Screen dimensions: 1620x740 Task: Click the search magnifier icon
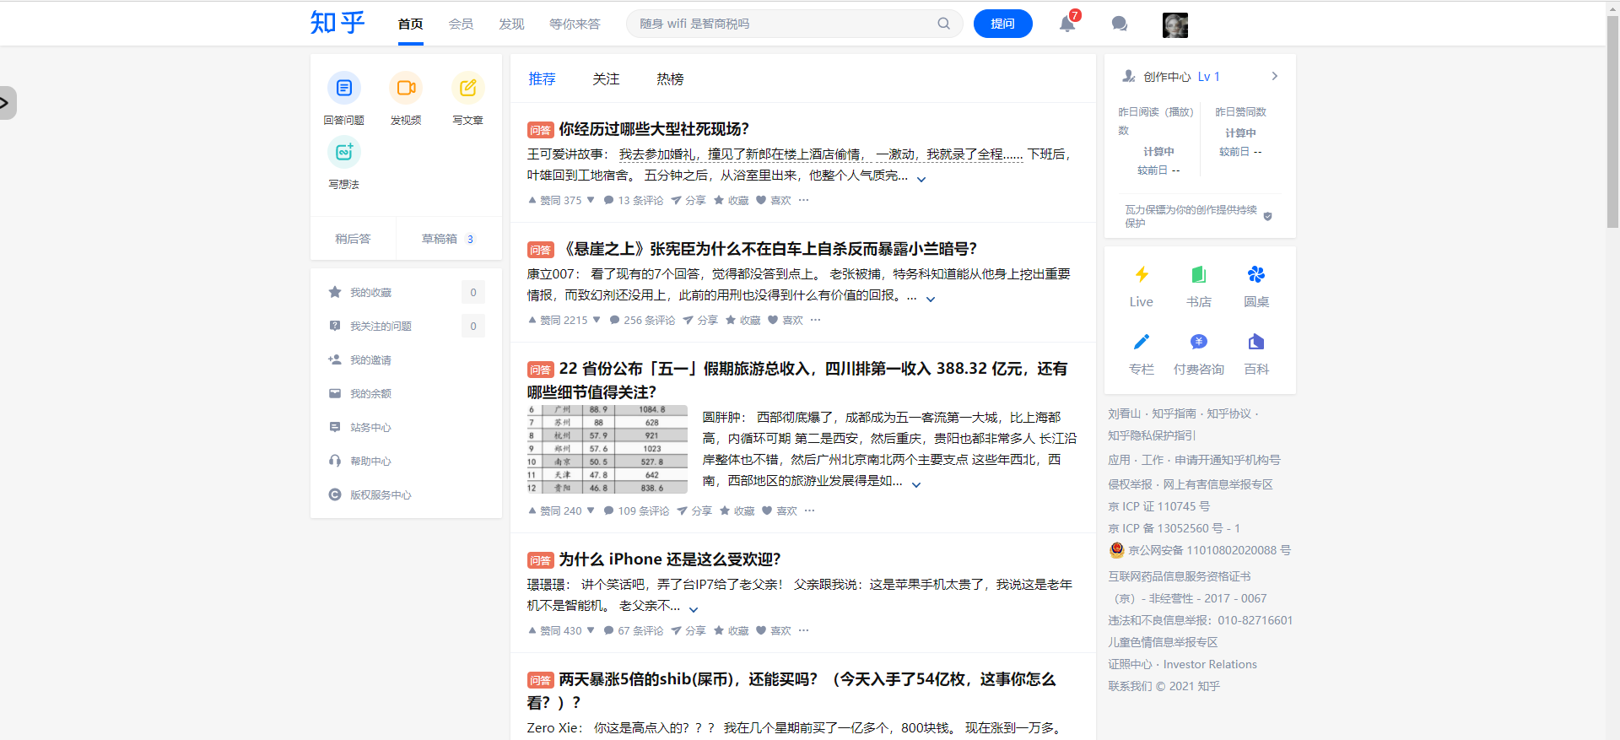pyautogui.click(x=943, y=24)
